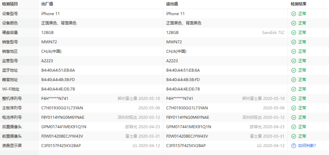Click read value A2223
Screen dimensions: 329x155
tap(172, 61)
